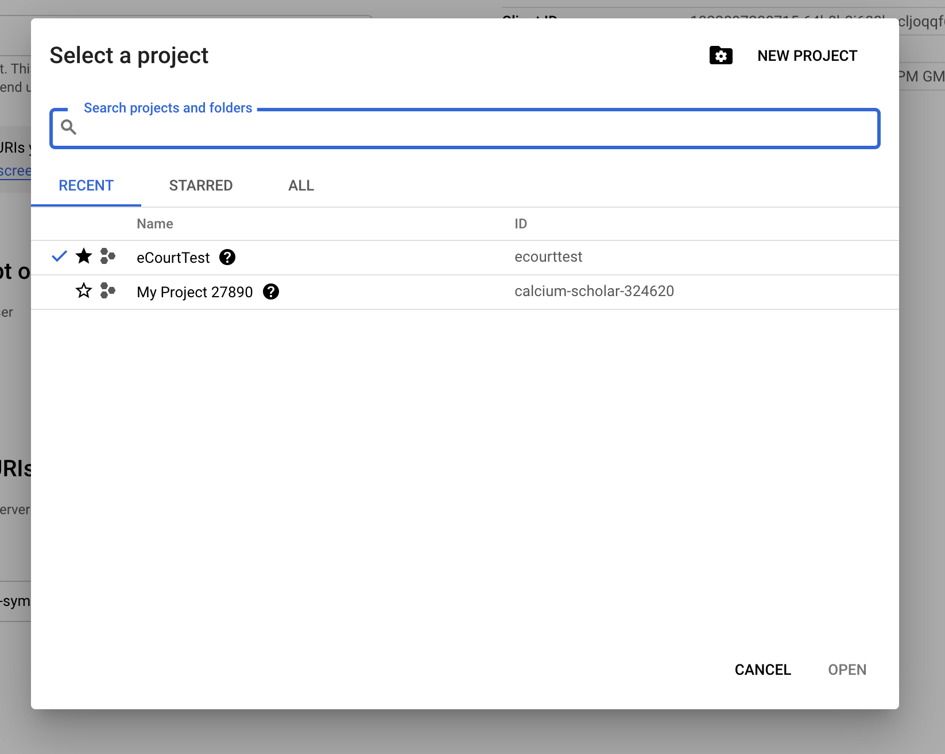Open the help tooltip next to eCourtTest
The height and width of the screenshot is (754, 945).
[227, 257]
